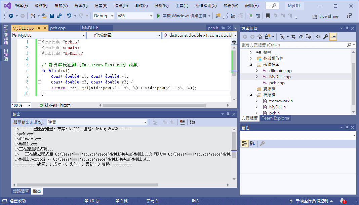Click the editor horizontal scrollbar thumb

tap(154, 105)
